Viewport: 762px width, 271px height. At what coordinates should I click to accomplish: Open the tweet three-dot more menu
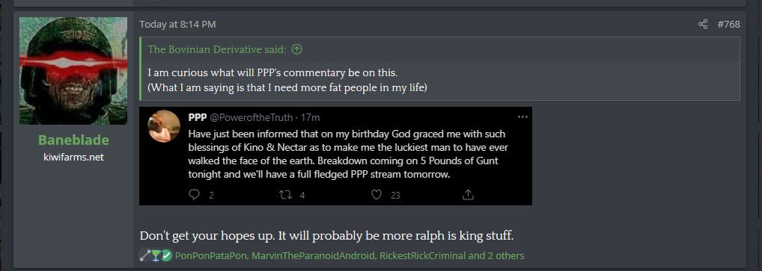[522, 117]
